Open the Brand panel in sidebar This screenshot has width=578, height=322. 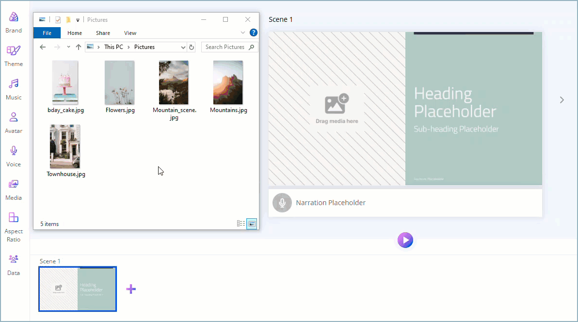(x=14, y=18)
